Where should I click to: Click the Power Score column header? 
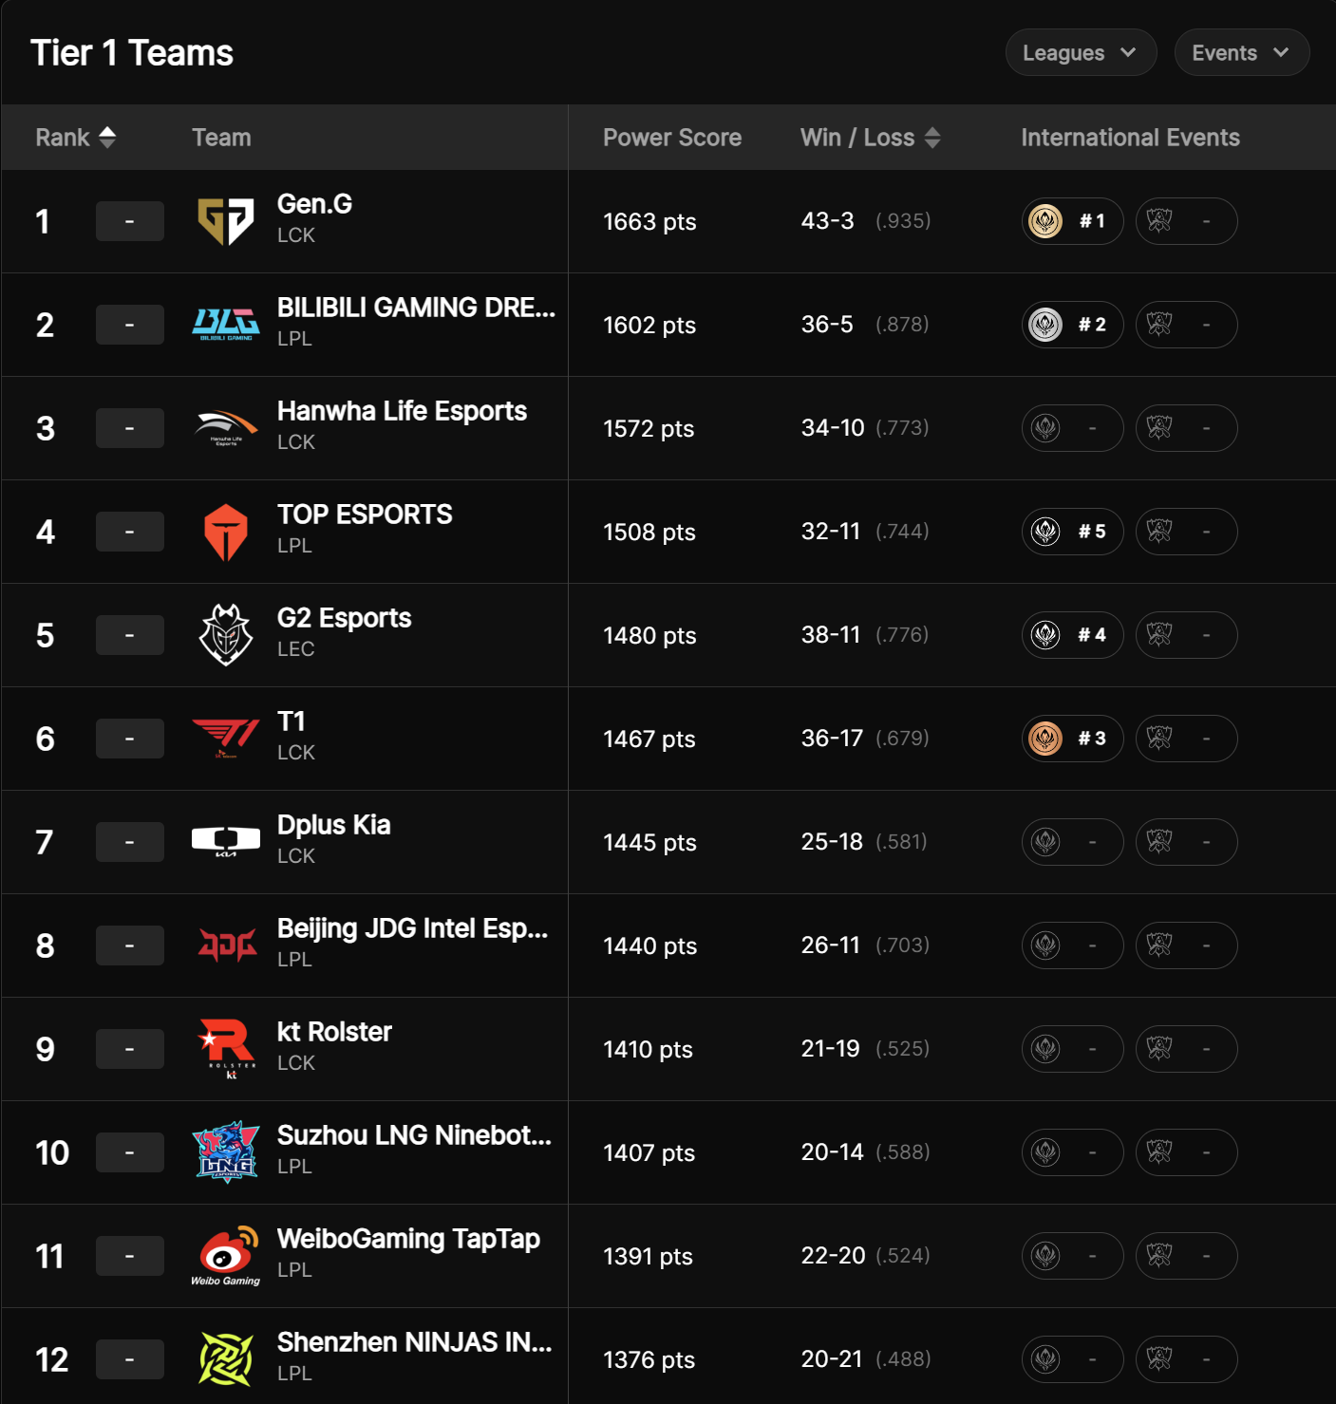(x=672, y=138)
